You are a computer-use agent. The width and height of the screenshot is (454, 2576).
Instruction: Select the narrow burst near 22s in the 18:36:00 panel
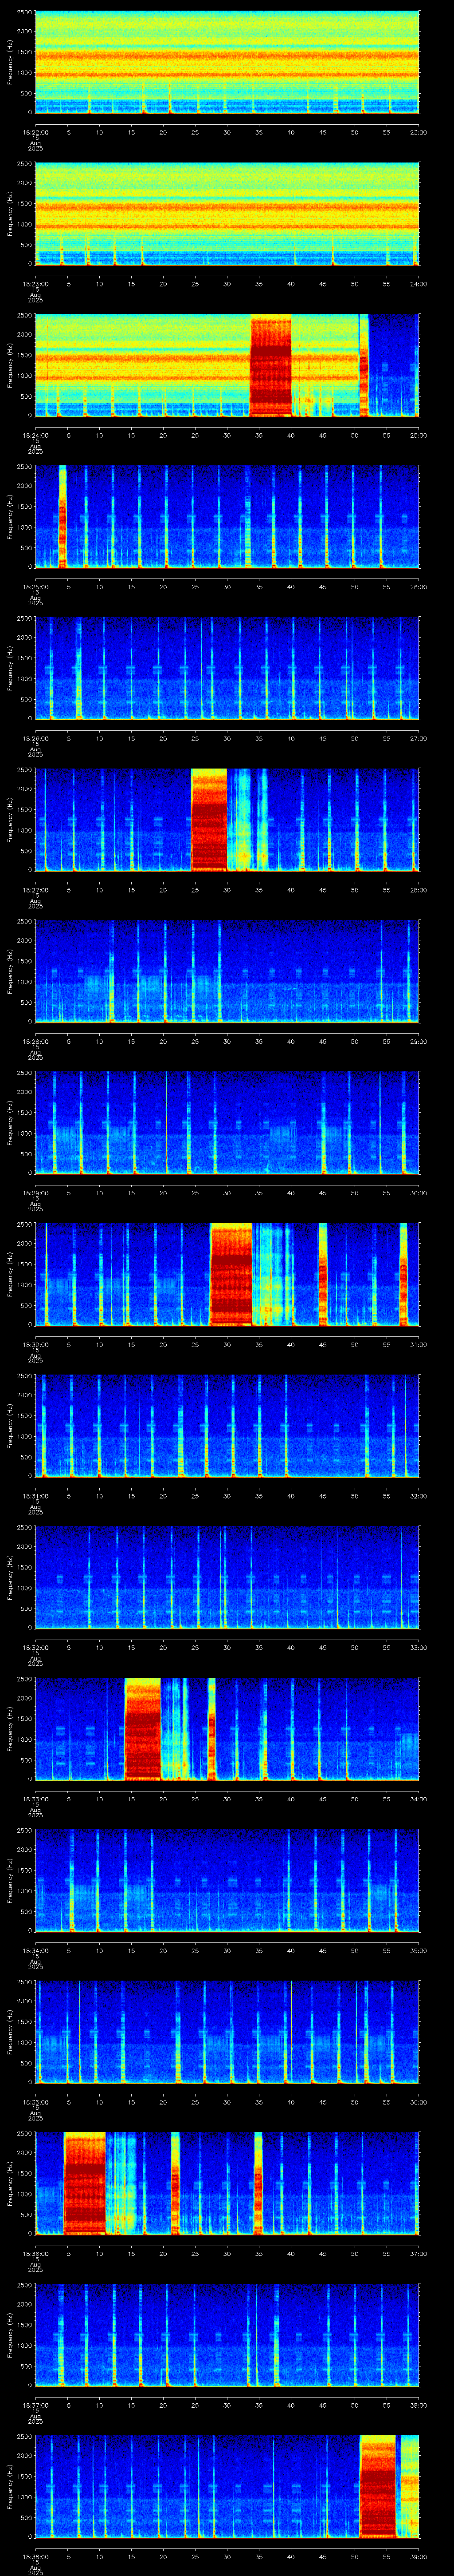[176, 2184]
